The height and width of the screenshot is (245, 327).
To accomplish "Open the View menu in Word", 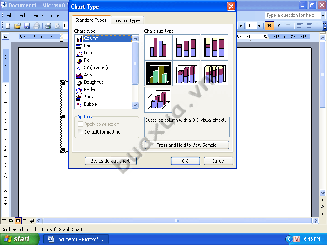I will [38, 16].
